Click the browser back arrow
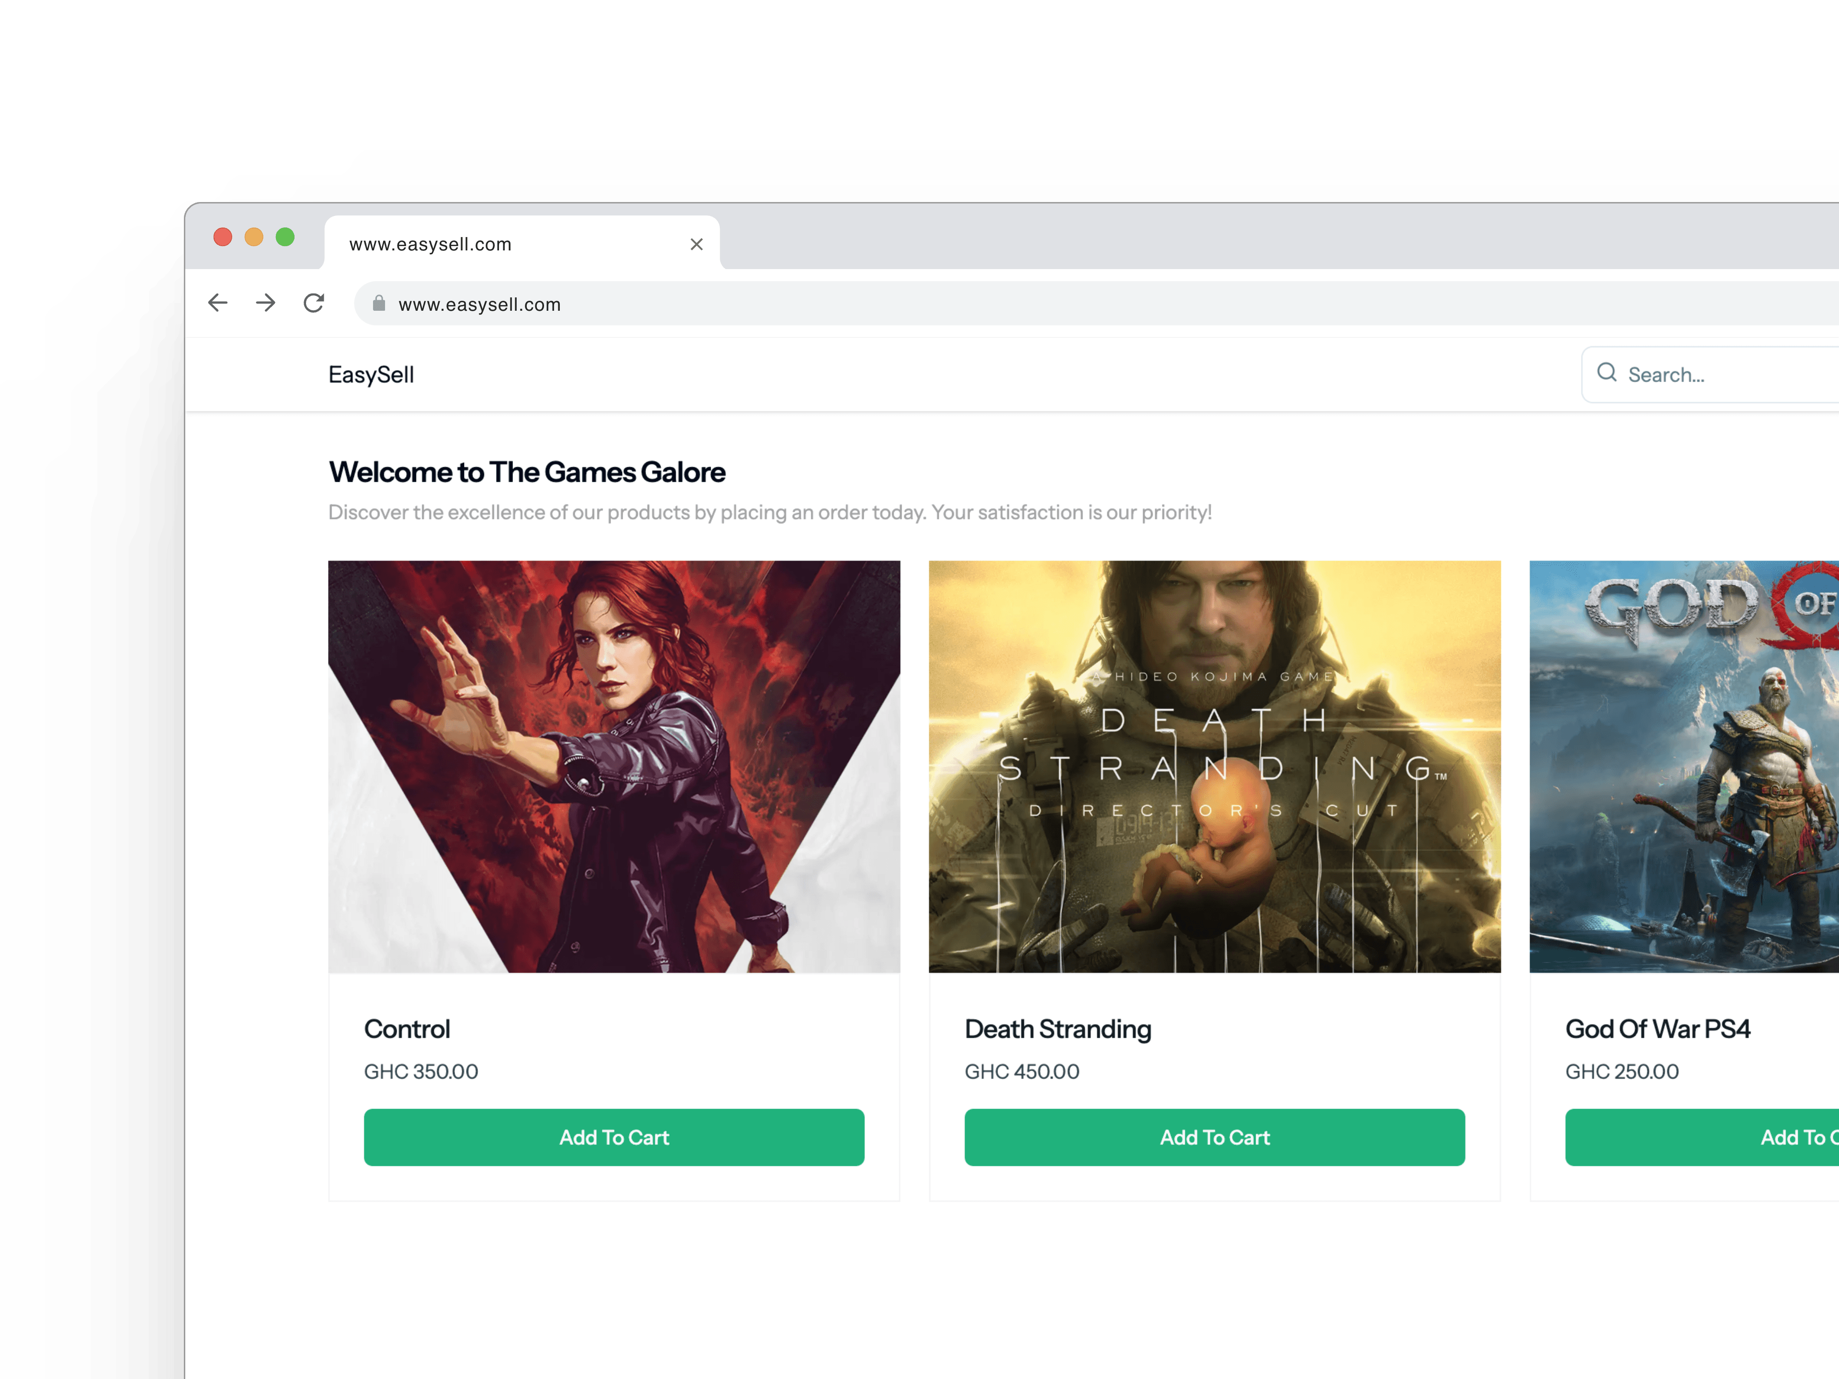This screenshot has height=1379, width=1839. click(x=218, y=304)
